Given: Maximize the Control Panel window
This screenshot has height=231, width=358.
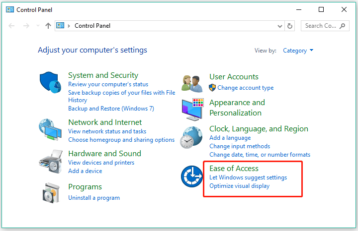Looking at the screenshot, I should (321, 9).
